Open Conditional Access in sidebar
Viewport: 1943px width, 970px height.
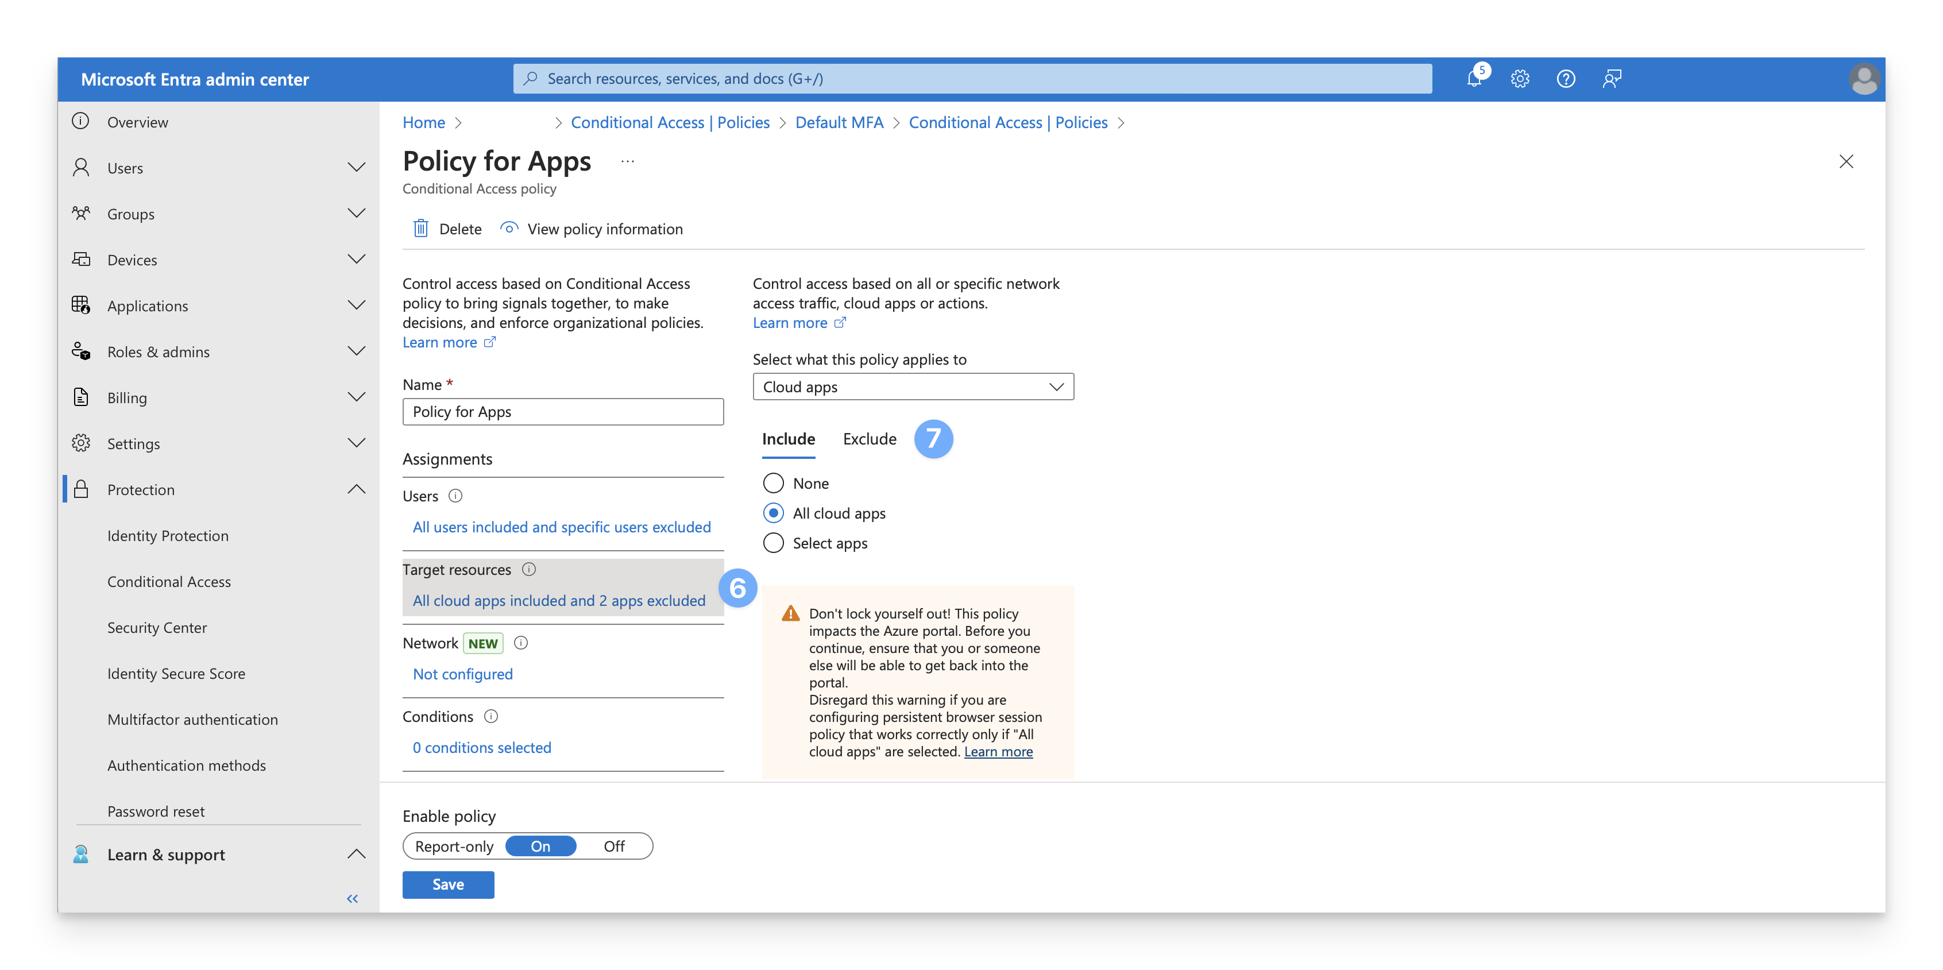pyautogui.click(x=169, y=582)
